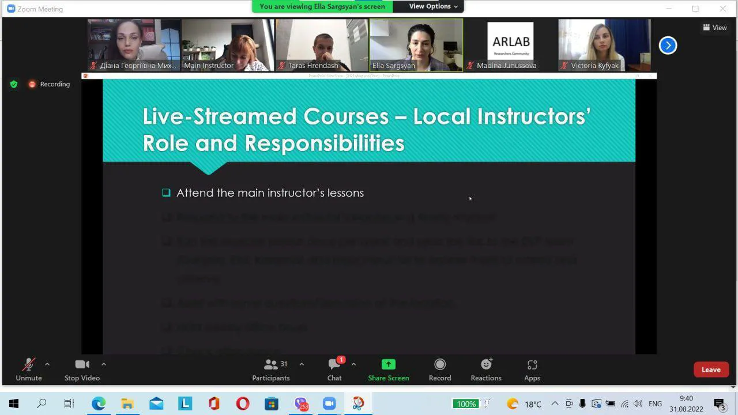Screen dimensions: 738x415
Task: Start recording with the Record button
Action: 440,369
